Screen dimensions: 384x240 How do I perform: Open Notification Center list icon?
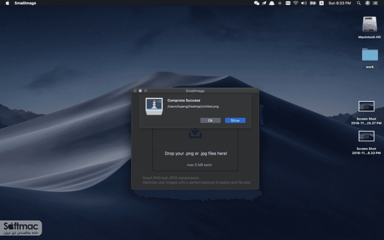click(x=375, y=3)
